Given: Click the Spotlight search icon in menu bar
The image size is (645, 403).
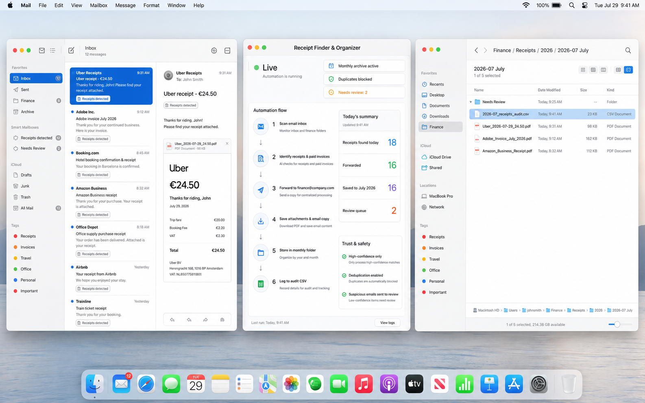Looking at the screenshot, I should point(572,5).
